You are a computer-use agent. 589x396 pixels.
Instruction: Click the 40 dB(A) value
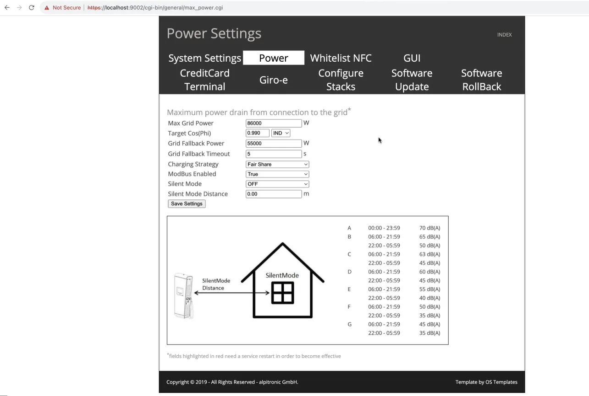tap(429, 298)
